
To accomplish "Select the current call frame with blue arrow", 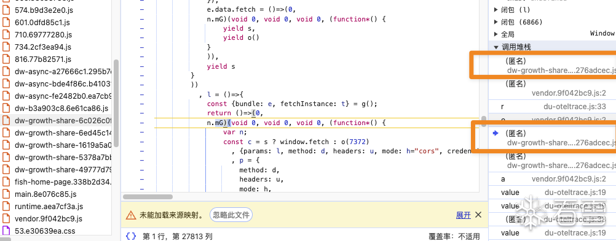I will pos(552,138).
